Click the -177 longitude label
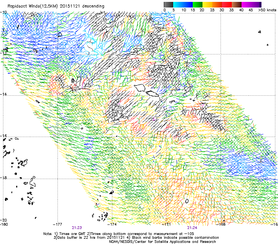The image size is (278, 244). point(57,224)
